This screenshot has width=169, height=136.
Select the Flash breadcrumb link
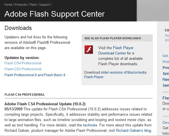(x=33, y=5)
